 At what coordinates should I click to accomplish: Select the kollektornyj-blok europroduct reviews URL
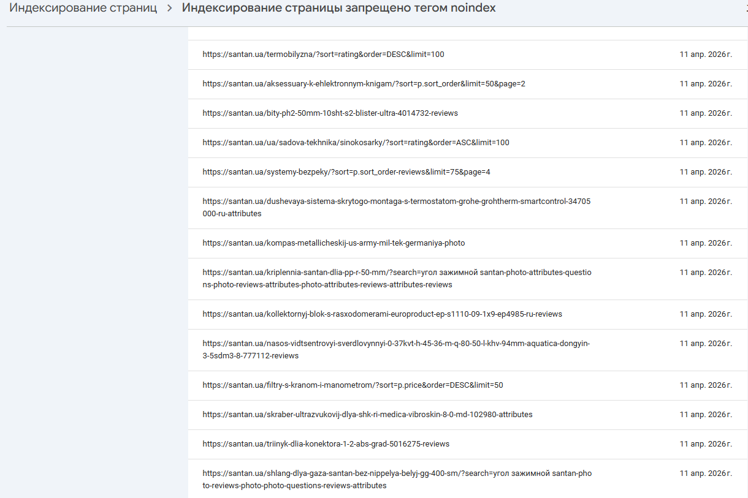coord(383,314)
